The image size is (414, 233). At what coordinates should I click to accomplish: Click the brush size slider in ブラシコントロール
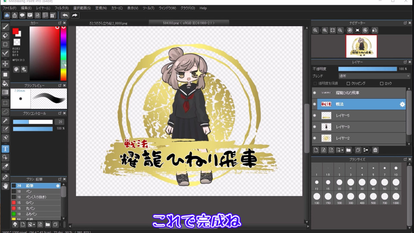(x=33, y=122)
